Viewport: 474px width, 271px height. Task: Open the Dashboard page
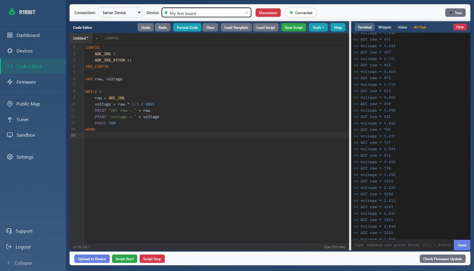pos(33,35)
